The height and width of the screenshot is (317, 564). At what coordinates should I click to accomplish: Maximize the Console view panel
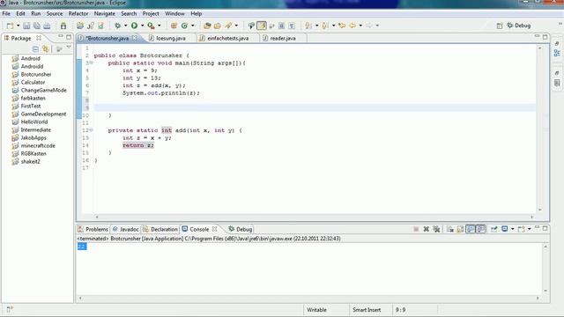coord(545,228)
